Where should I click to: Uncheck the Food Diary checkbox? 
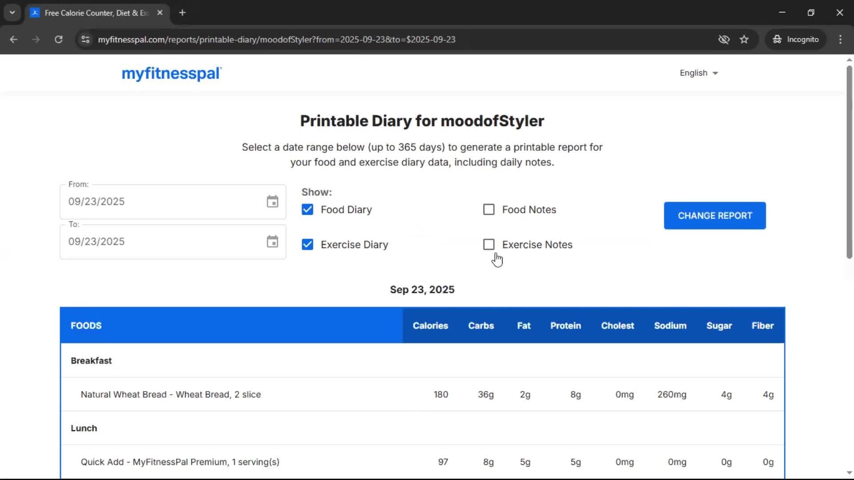[x=307, y=209]
